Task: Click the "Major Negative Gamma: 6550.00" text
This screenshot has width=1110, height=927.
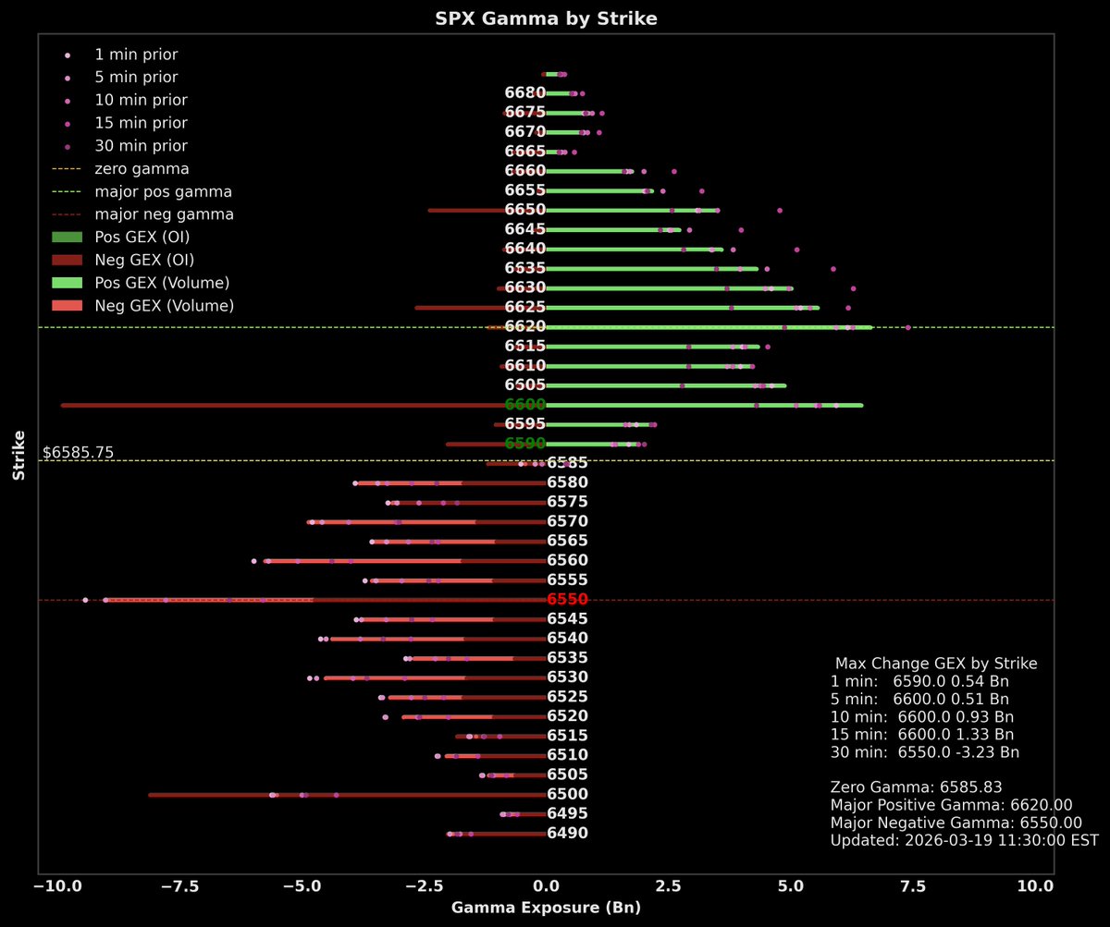Action: (956, 823)
